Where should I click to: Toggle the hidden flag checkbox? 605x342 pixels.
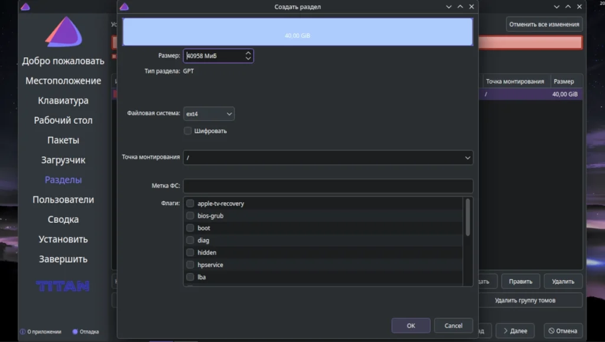(190, 252)
